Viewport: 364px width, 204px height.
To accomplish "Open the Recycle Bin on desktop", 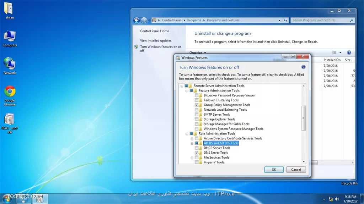I will 349,183.
